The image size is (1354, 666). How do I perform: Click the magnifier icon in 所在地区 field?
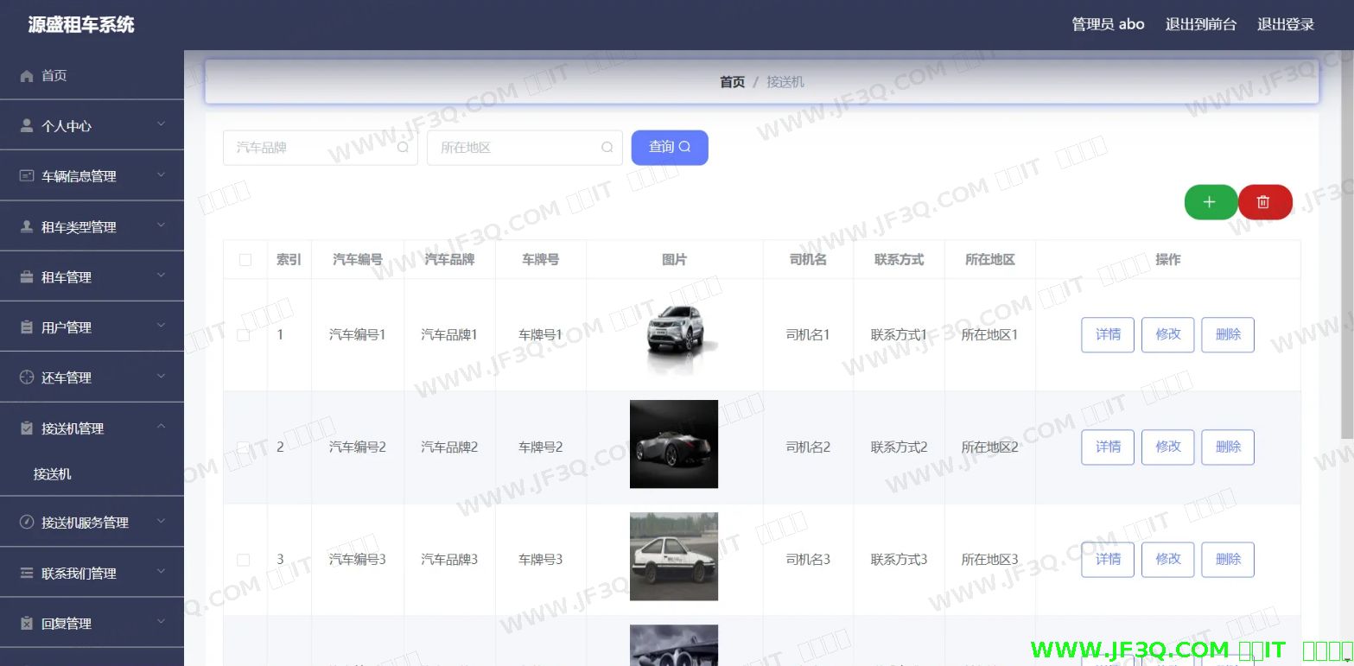pyautogui.click(x=607, y=148)
